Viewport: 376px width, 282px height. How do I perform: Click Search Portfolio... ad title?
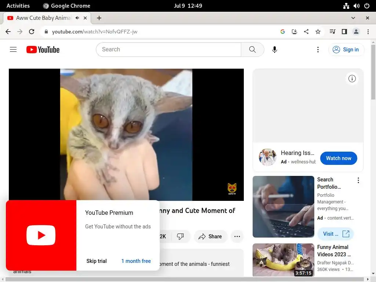[329, 183]
